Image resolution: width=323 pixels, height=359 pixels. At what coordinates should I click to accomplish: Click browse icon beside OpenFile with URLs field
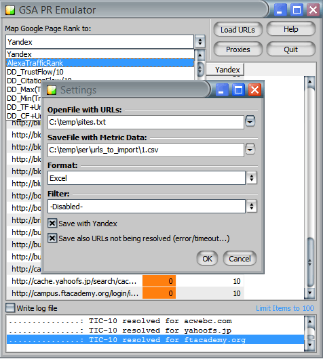(x=250, y=121)
